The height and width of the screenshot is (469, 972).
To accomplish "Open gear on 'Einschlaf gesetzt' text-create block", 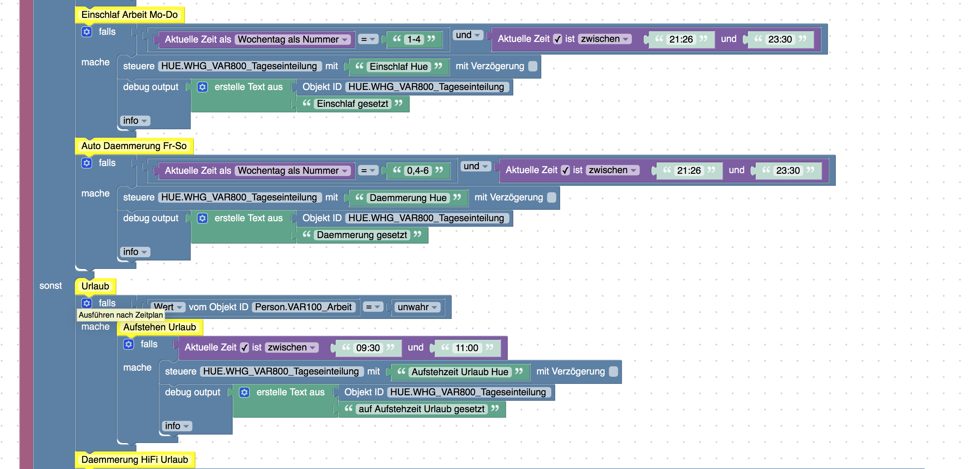I will 202,87.
